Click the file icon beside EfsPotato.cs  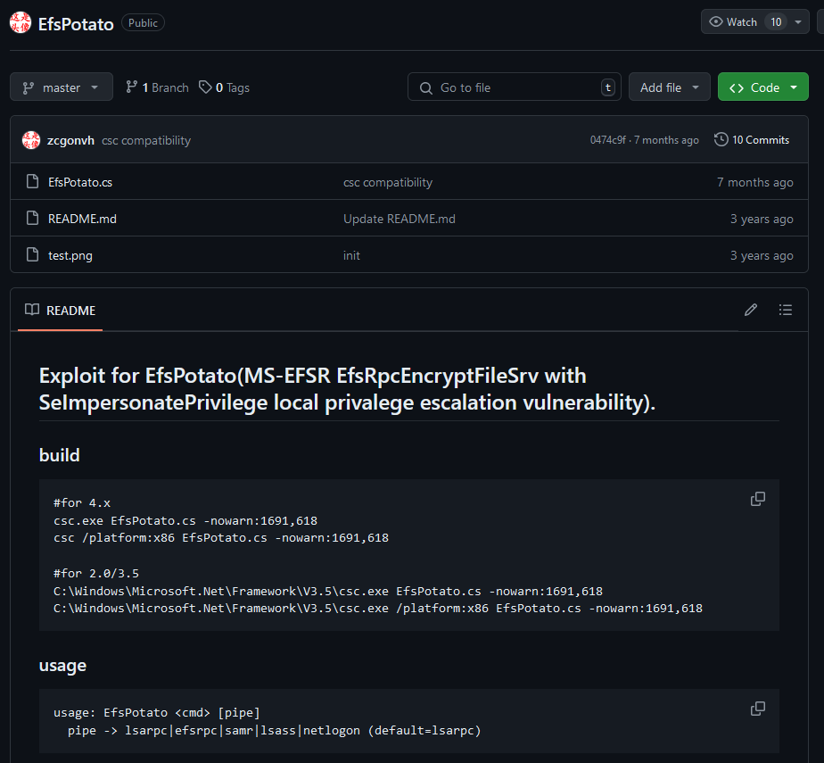pos(33,181)
